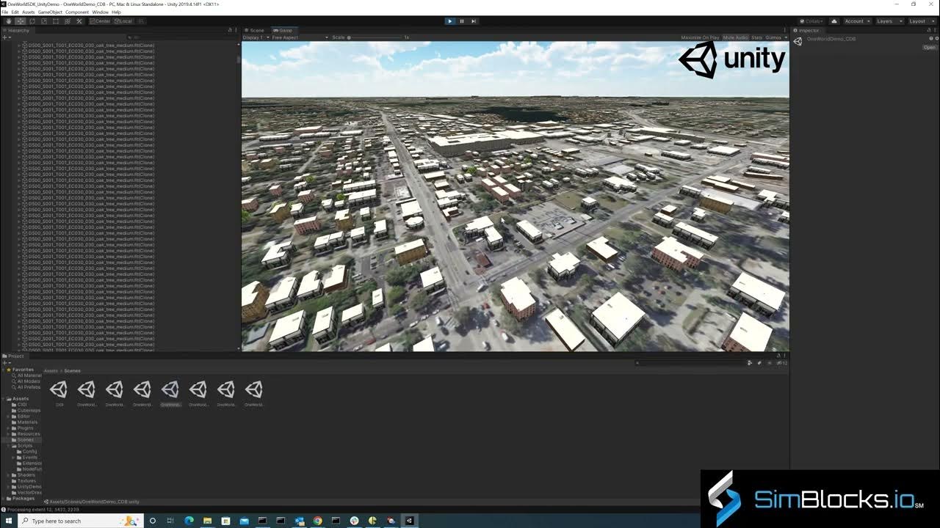Select the Rect Transform tool
The width and height of the screenshot is (940, 528).
(x=55, y=21)
